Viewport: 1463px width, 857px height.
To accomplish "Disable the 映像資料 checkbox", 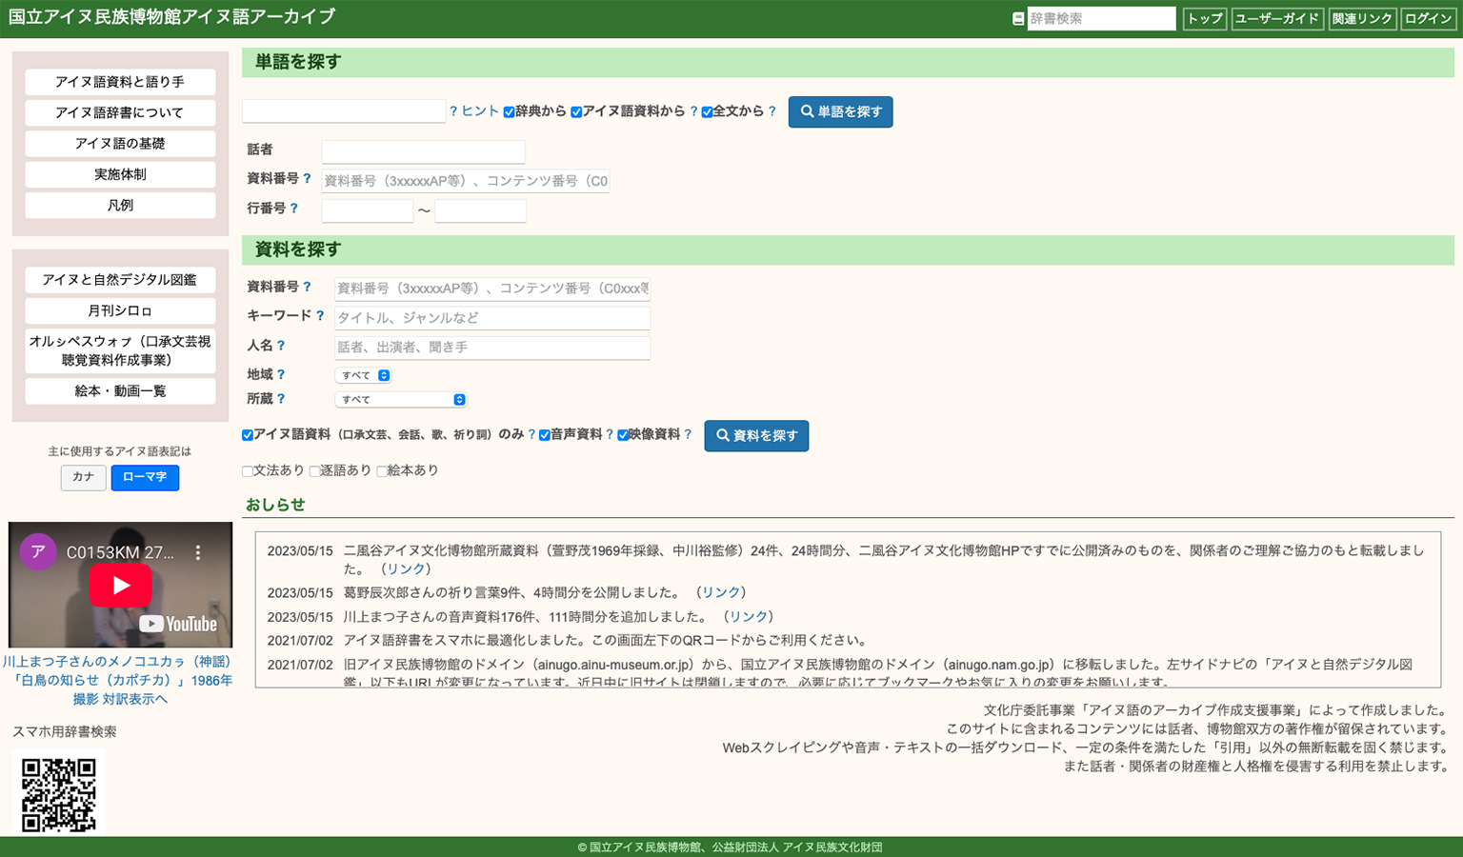I will pos(622,434).
